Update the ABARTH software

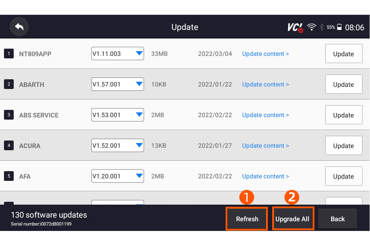click(344, 84)
